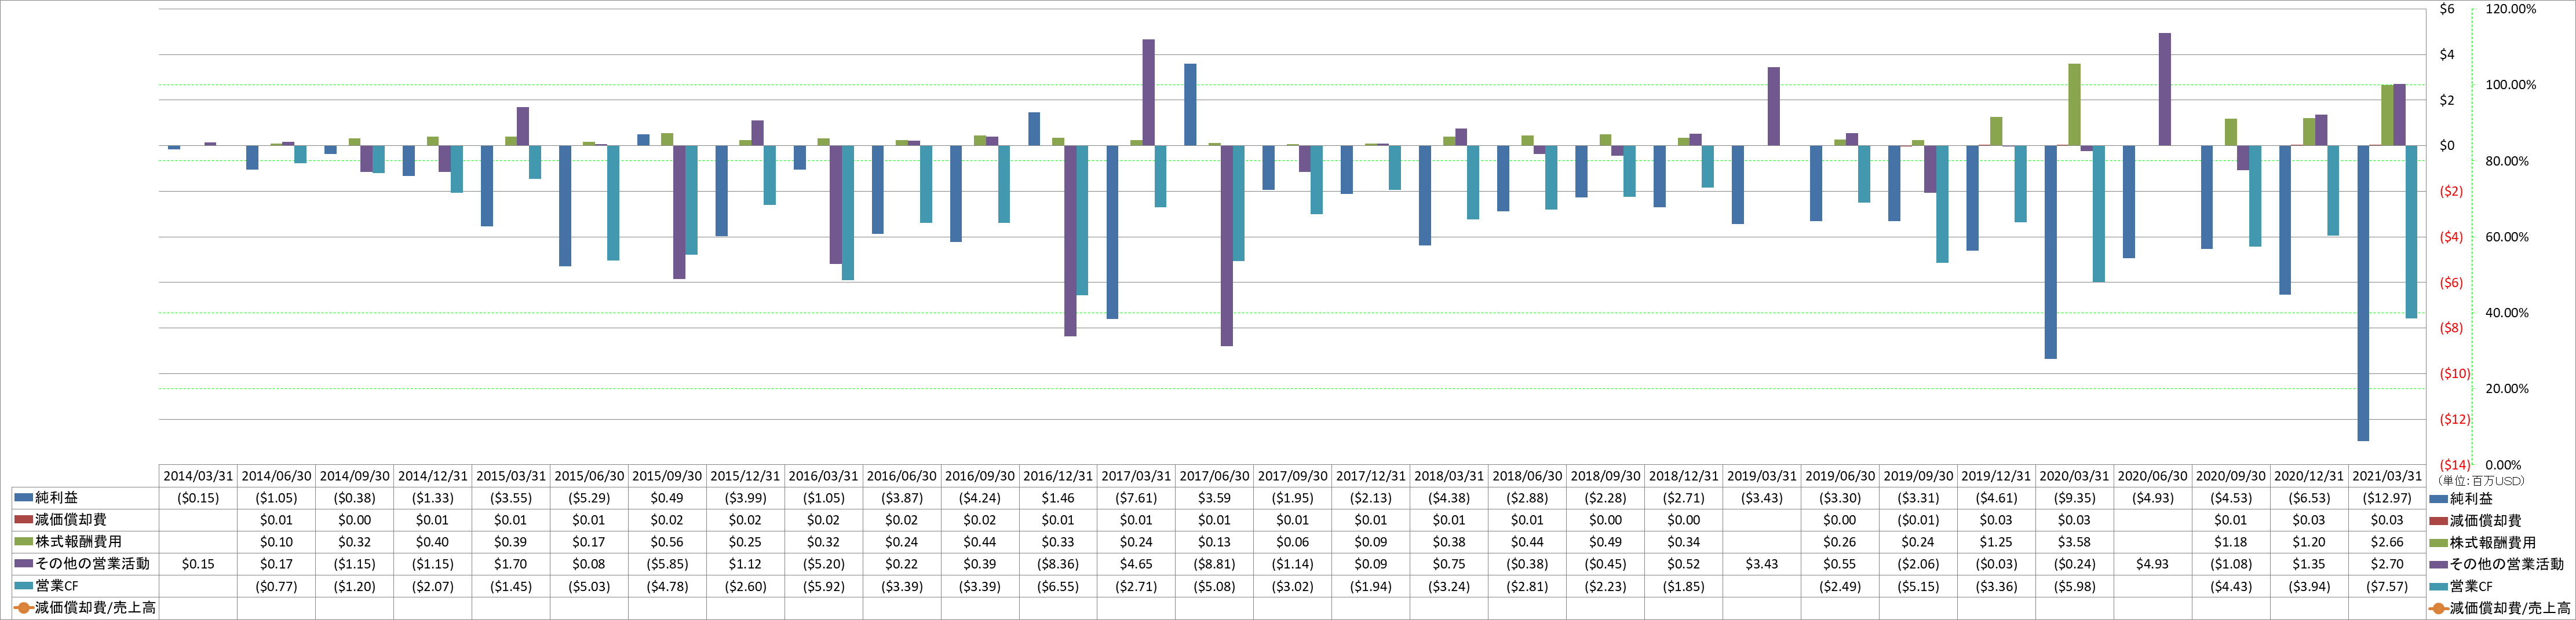The height and width of the screenshot is (620, 2576).
Task: Select the 2019/03/31 date column header
Action: pyautogui.click(x=1762, y=476)
